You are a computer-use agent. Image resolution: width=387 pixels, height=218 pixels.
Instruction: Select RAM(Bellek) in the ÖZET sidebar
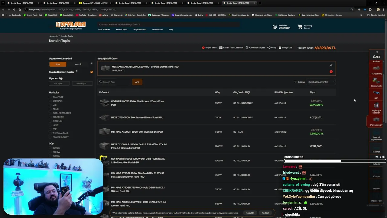[x=376, y=70]
